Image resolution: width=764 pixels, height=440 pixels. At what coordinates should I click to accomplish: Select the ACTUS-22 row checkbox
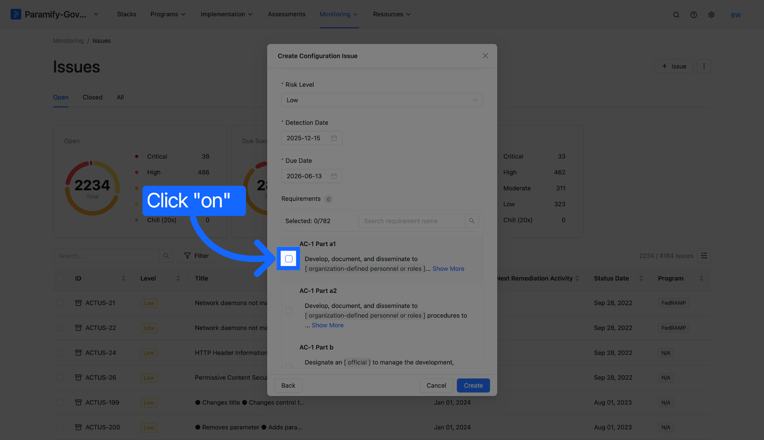click(x=60, y=328)
